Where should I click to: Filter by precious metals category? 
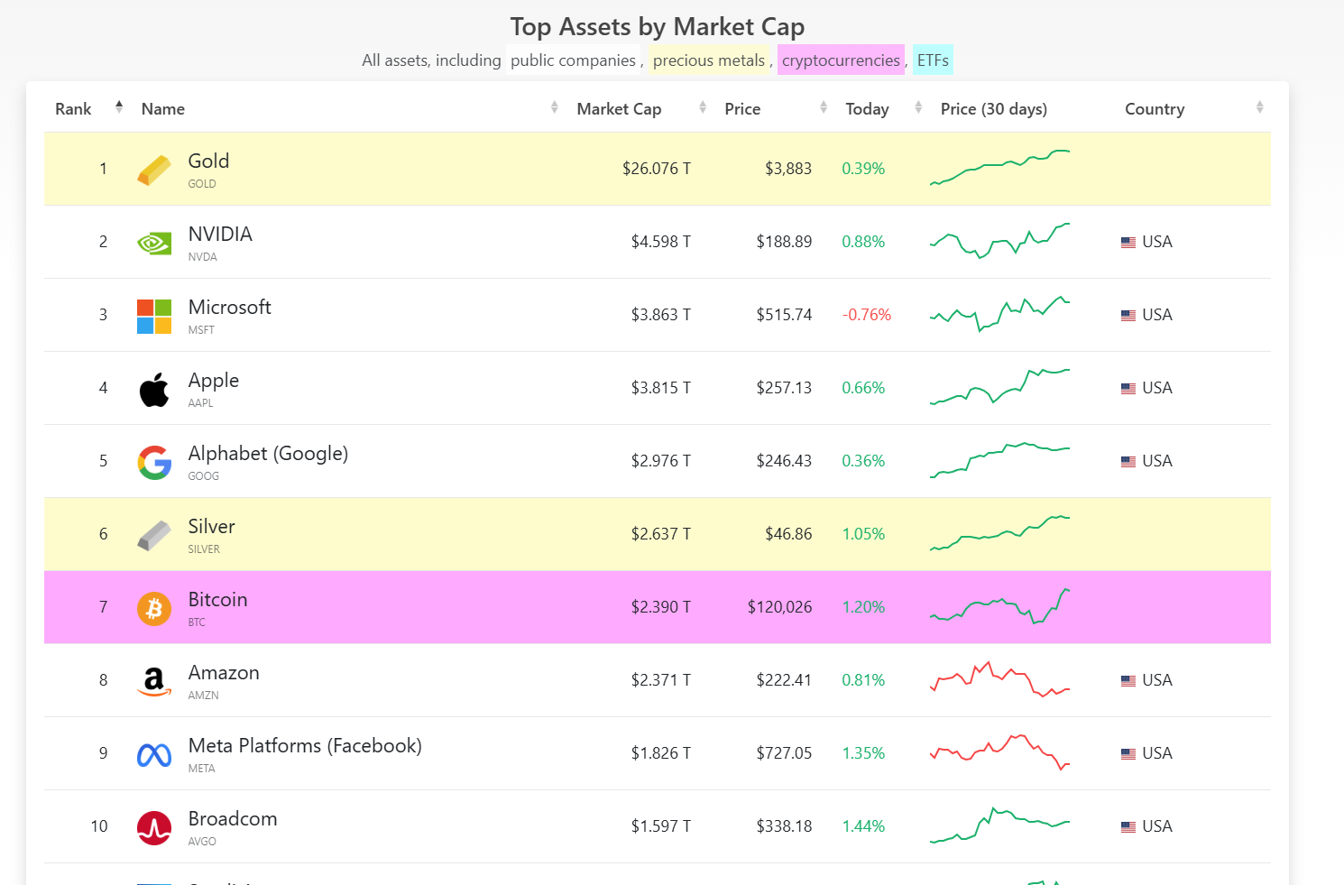click(x=709, y=60)
